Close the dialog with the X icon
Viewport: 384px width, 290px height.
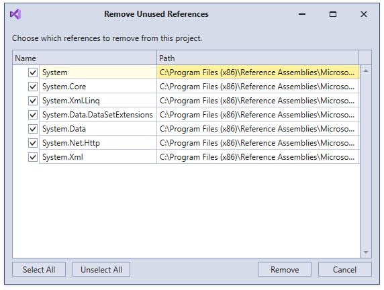(364, 14)
